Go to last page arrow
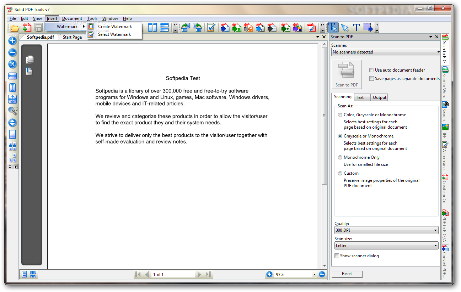Image resolution: width=461 pixels, height=292 pixels. [x=209, y=274]
